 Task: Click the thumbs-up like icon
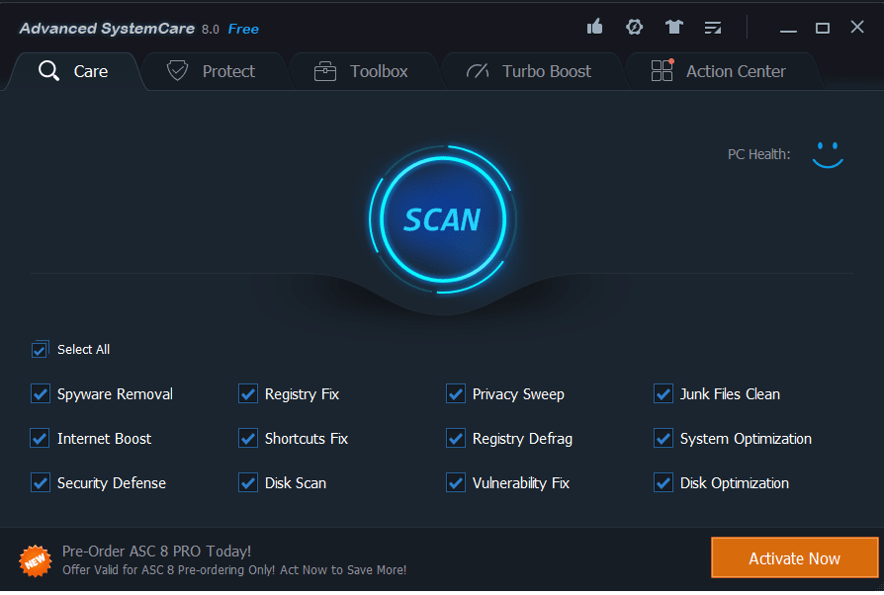point(594,27)
